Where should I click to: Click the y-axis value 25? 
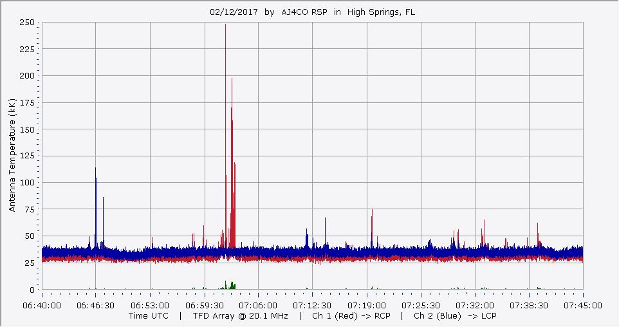tap(29, 263)
